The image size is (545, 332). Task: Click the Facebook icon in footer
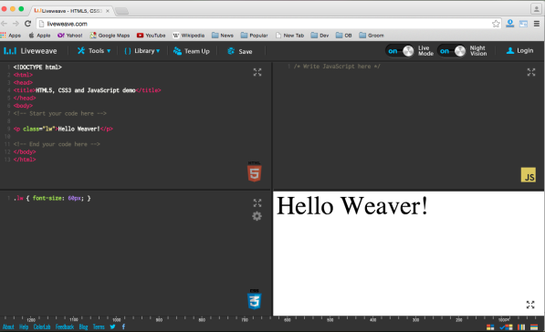pyautogui.click(x=123, y=327)
